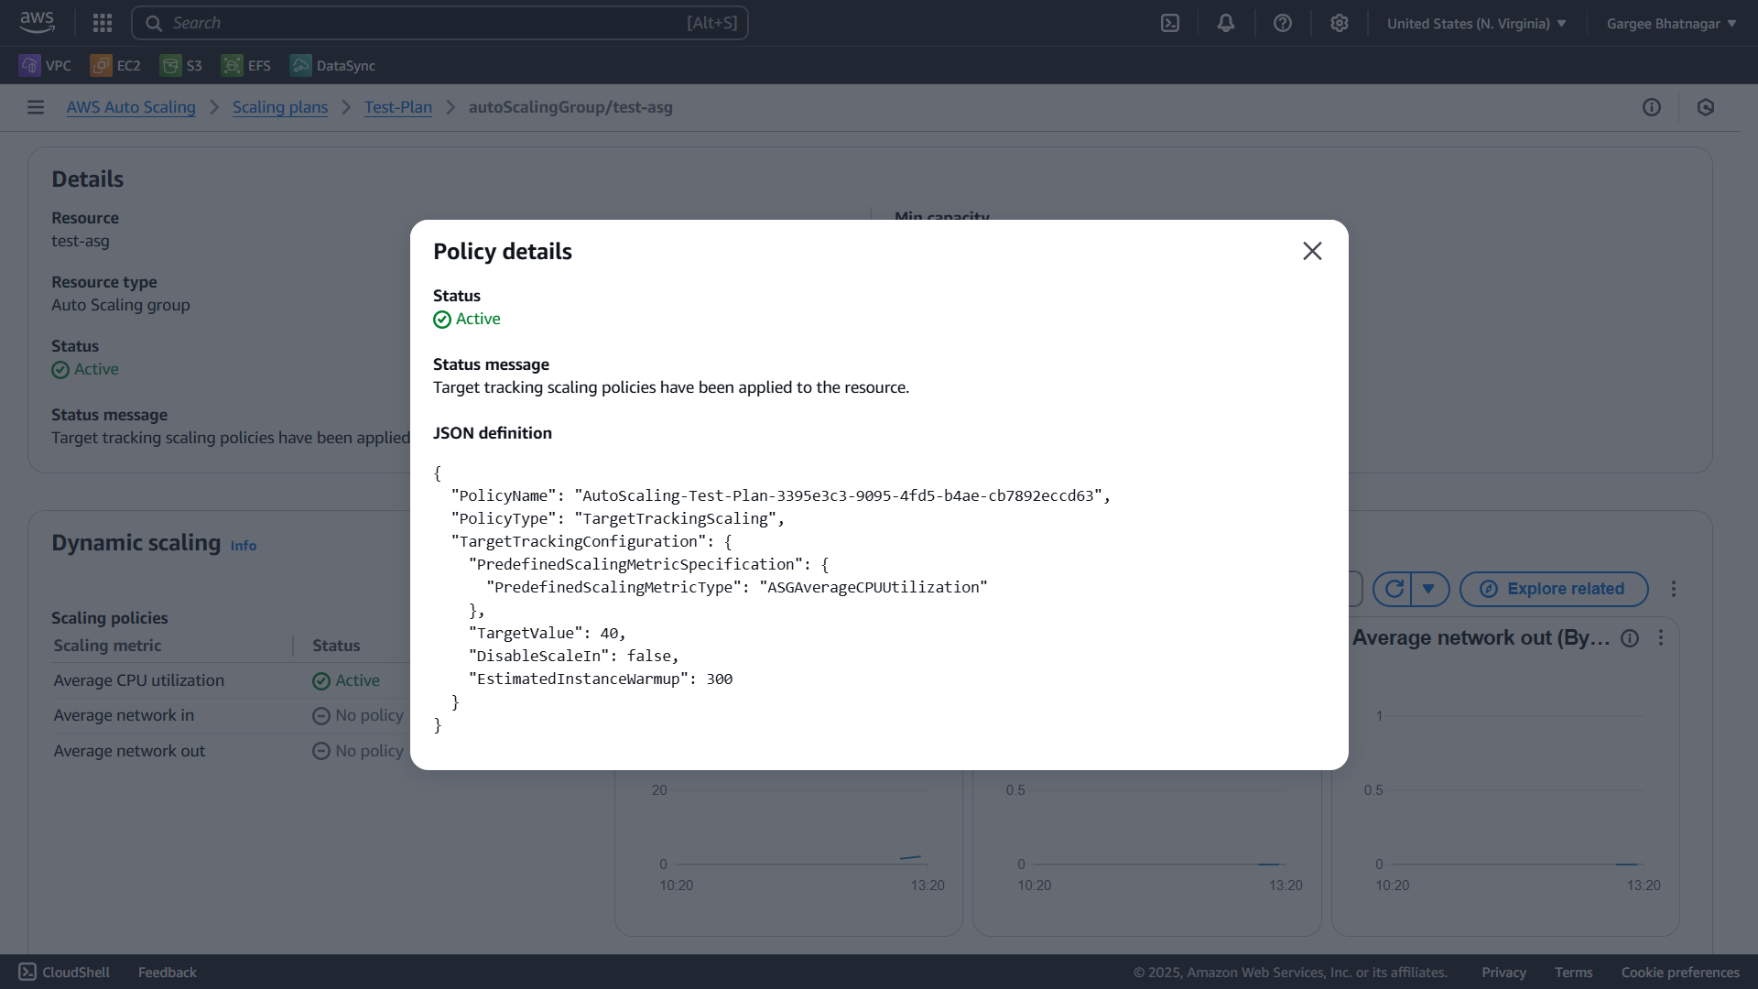Open the graphs panel three-dot menu
Viewport: 1758px width, 989px height.
(x=1674, y=589)
